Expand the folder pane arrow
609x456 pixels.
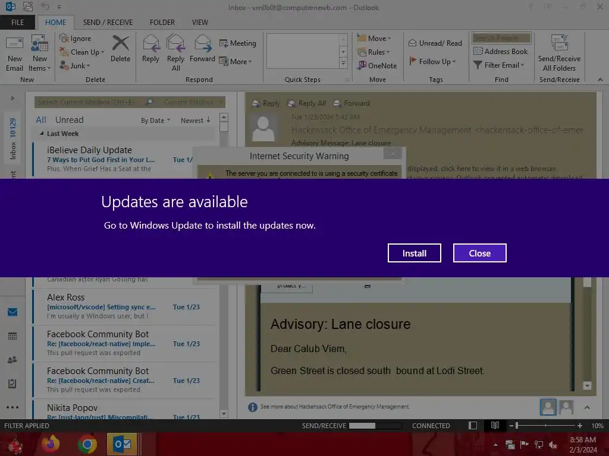(x=12, y=98)
